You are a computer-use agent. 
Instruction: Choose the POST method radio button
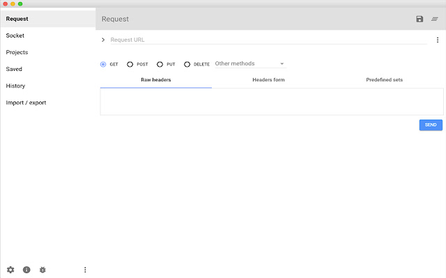(130, 64)
